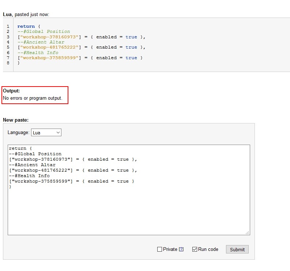290x271 pixels.
Task: Click the "workshop-378160973" string in highlighted code
Action: point(48,37)
